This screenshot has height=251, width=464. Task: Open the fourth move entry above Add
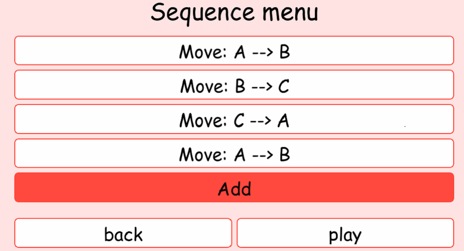pos(234,154)
